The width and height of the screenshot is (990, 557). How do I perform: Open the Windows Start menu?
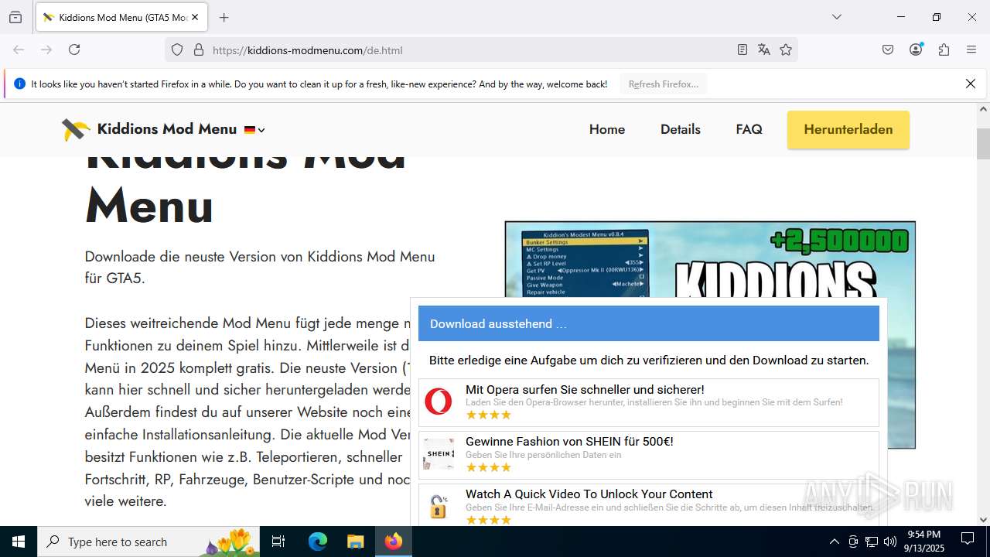coord(19,542)
